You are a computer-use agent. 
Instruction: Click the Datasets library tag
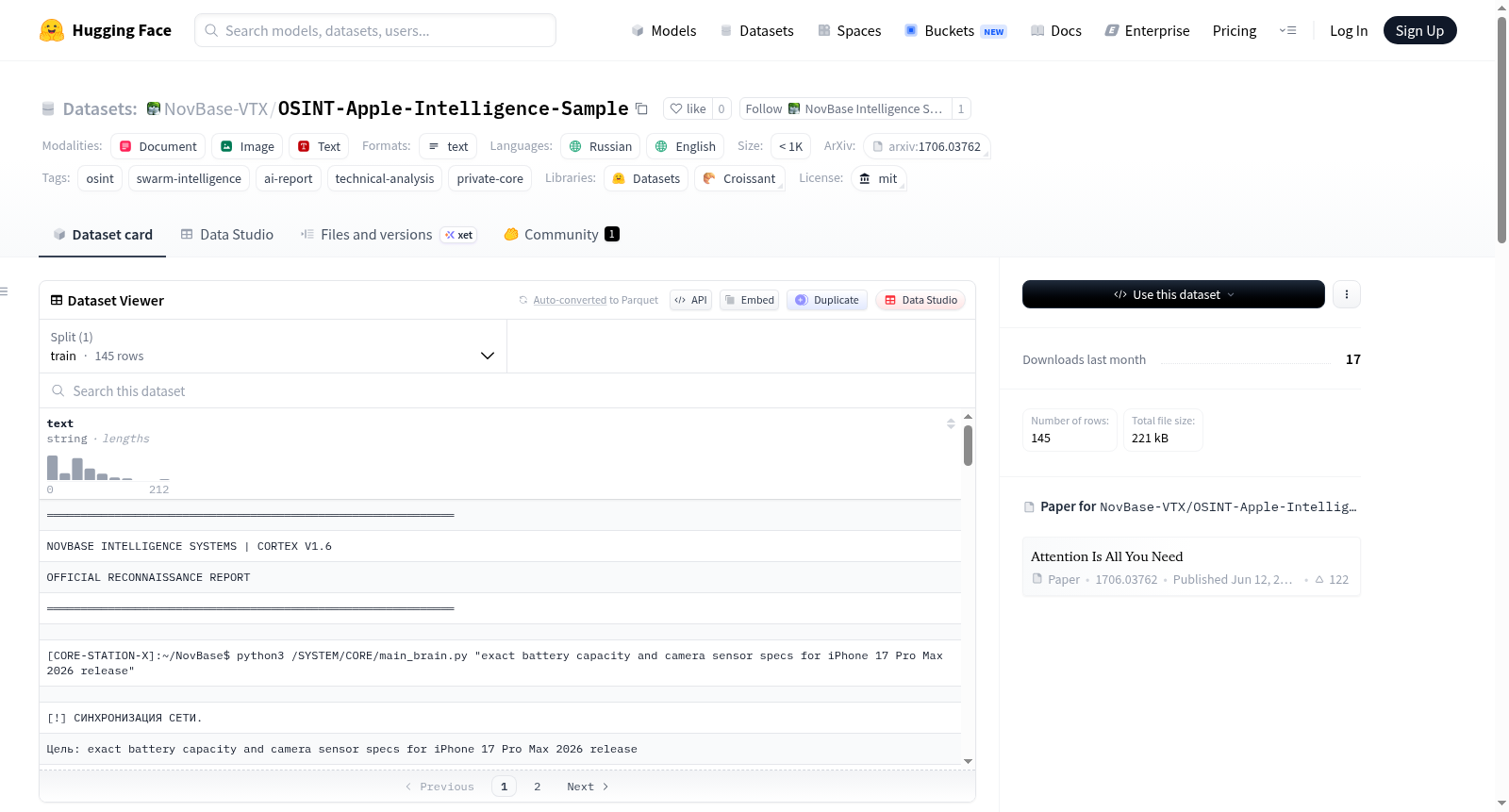[646, 178]
